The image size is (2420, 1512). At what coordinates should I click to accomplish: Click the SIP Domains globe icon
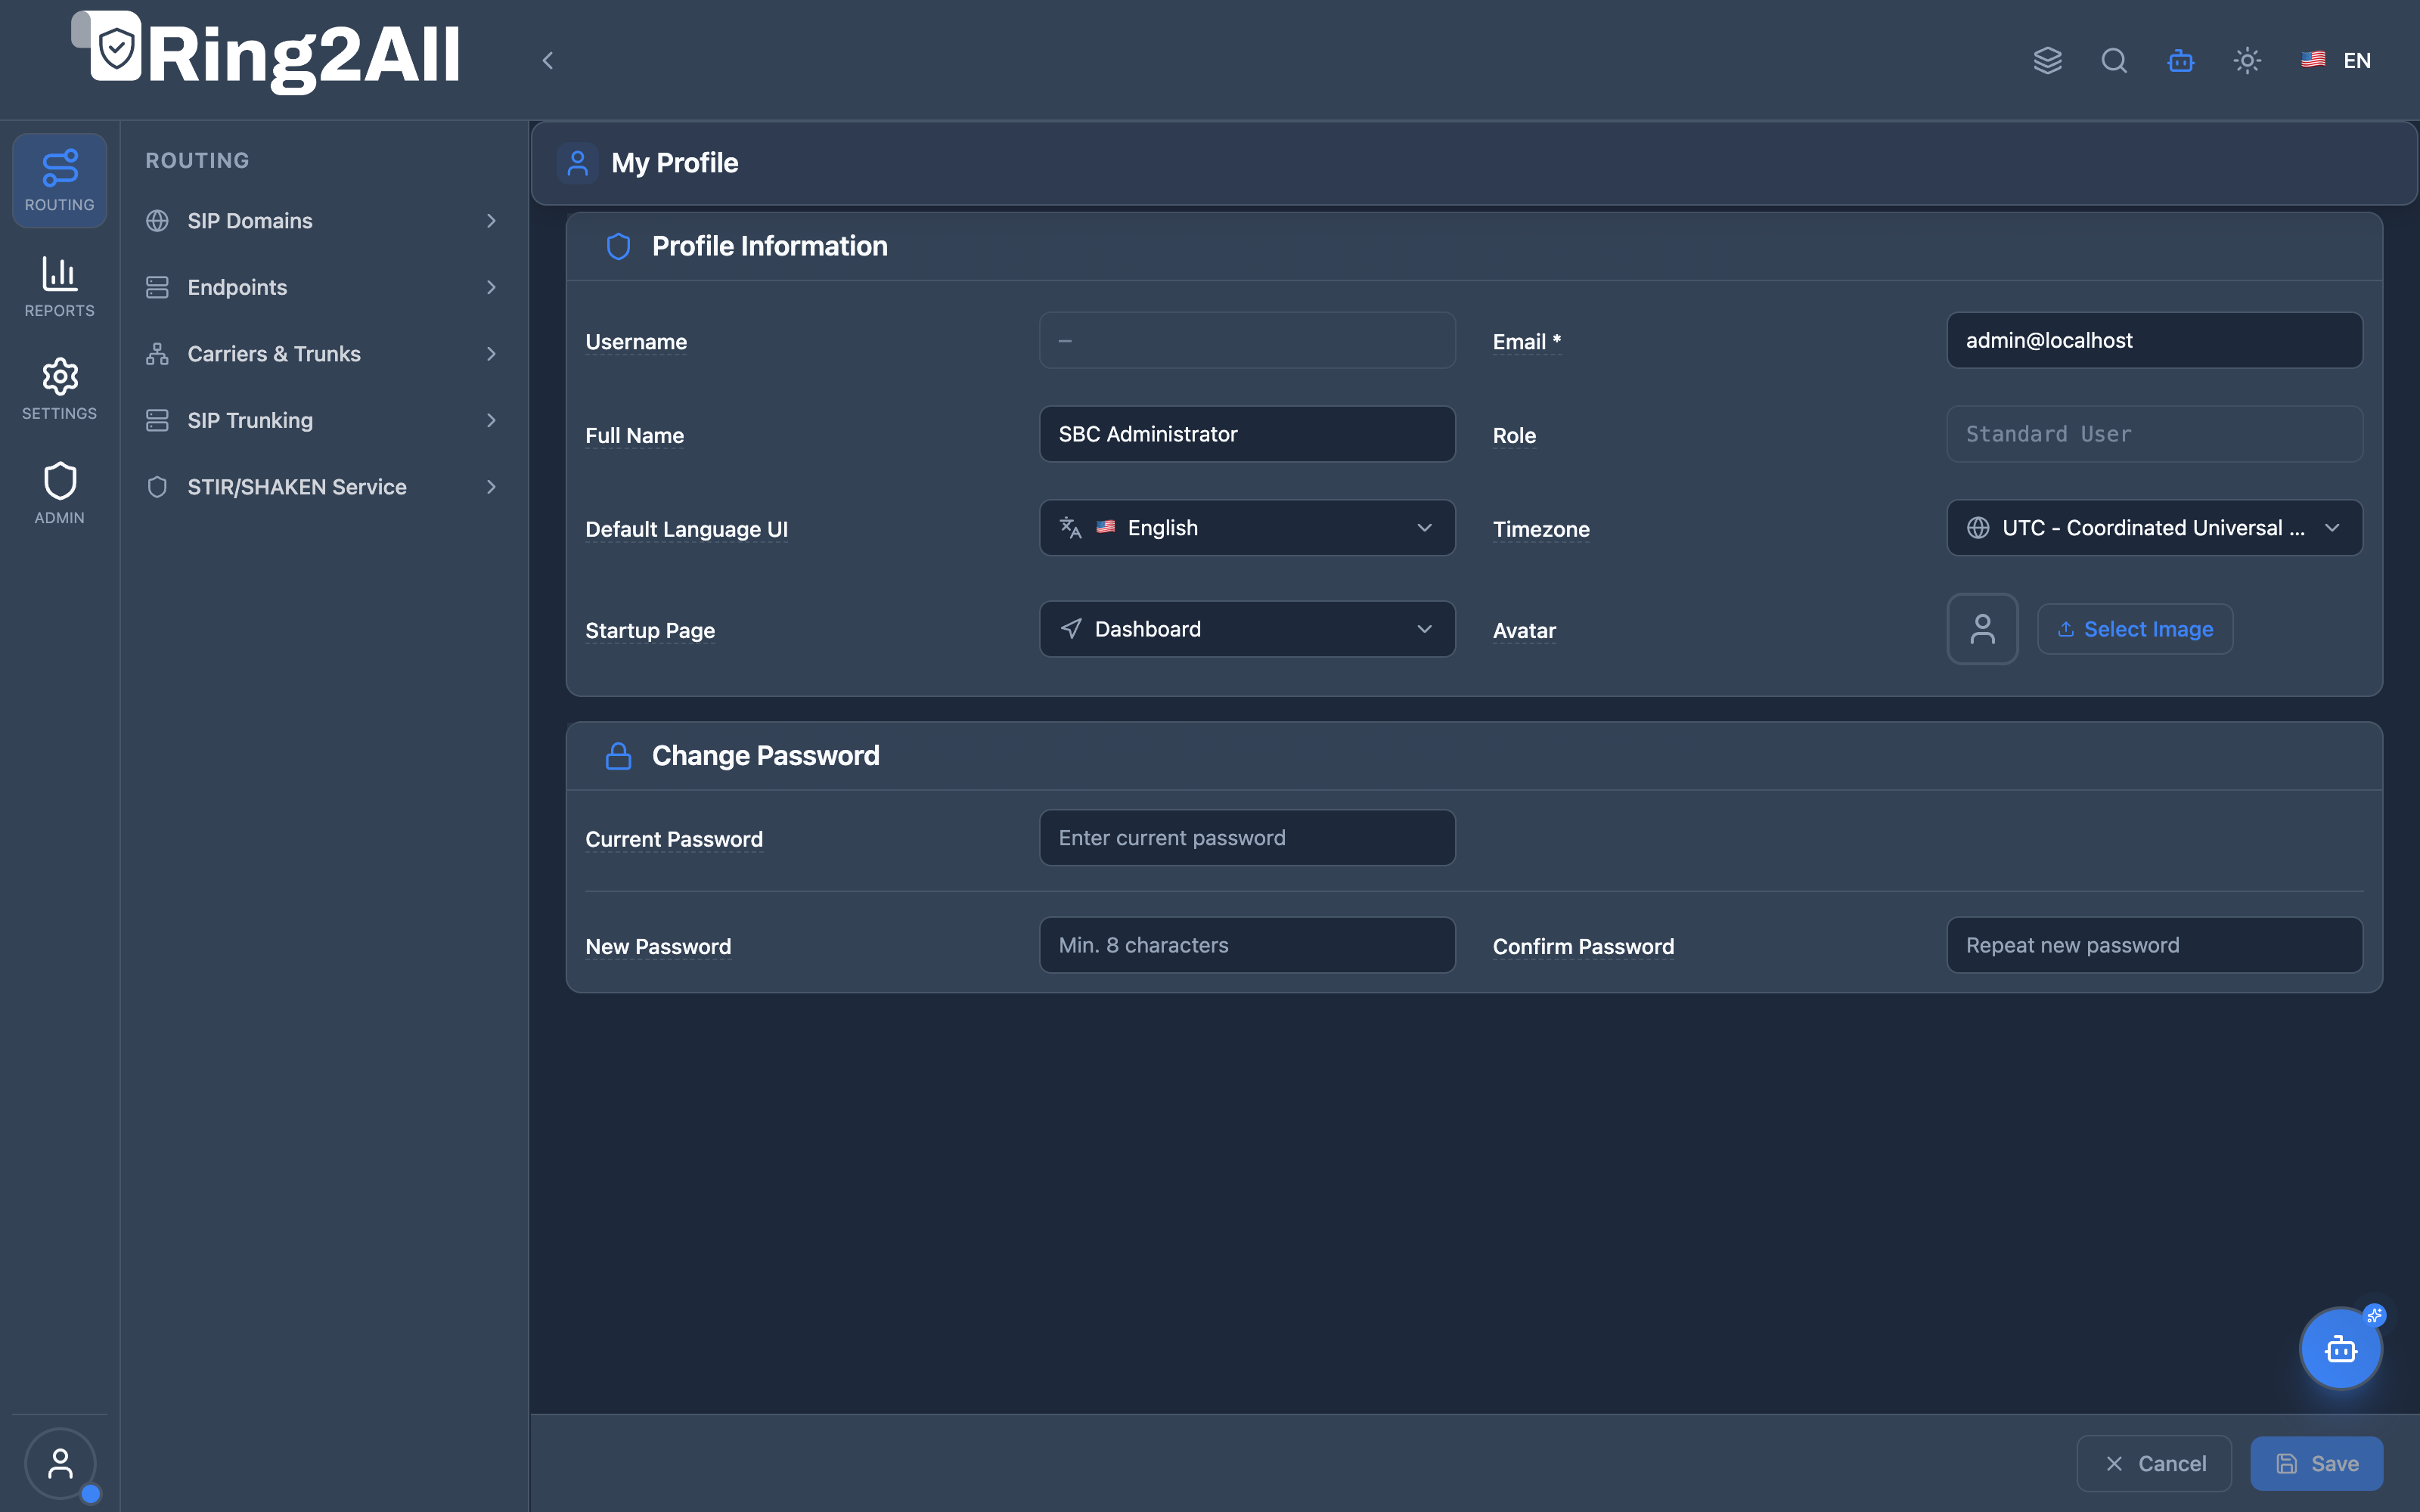coord(157,221)
